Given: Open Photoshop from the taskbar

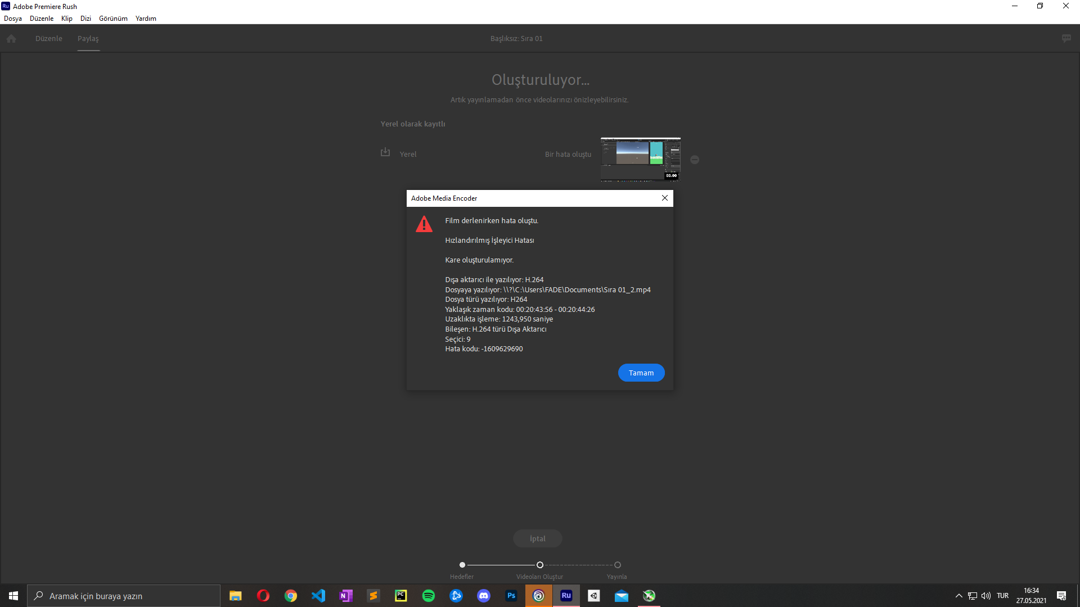Looking at the screenshot, I should (x=511, y=596).
